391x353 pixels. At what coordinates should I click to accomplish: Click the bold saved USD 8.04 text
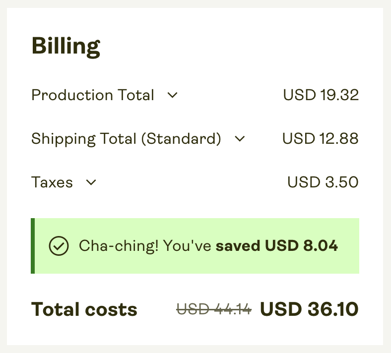(276, 246)
